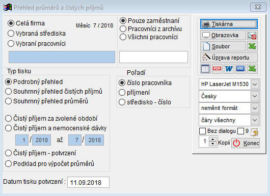Export to Excel next to Soubor
The width and height of the screenshot is (270, 196).
pos(252,46)
